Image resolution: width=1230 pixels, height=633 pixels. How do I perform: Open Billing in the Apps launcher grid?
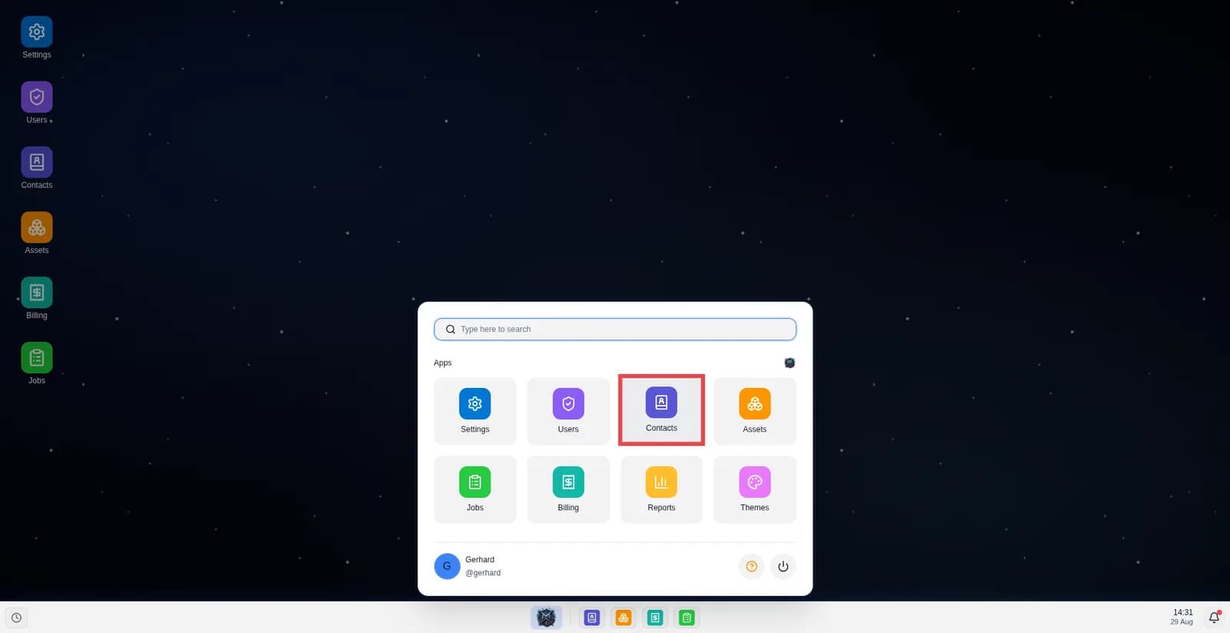coord(568,489)
